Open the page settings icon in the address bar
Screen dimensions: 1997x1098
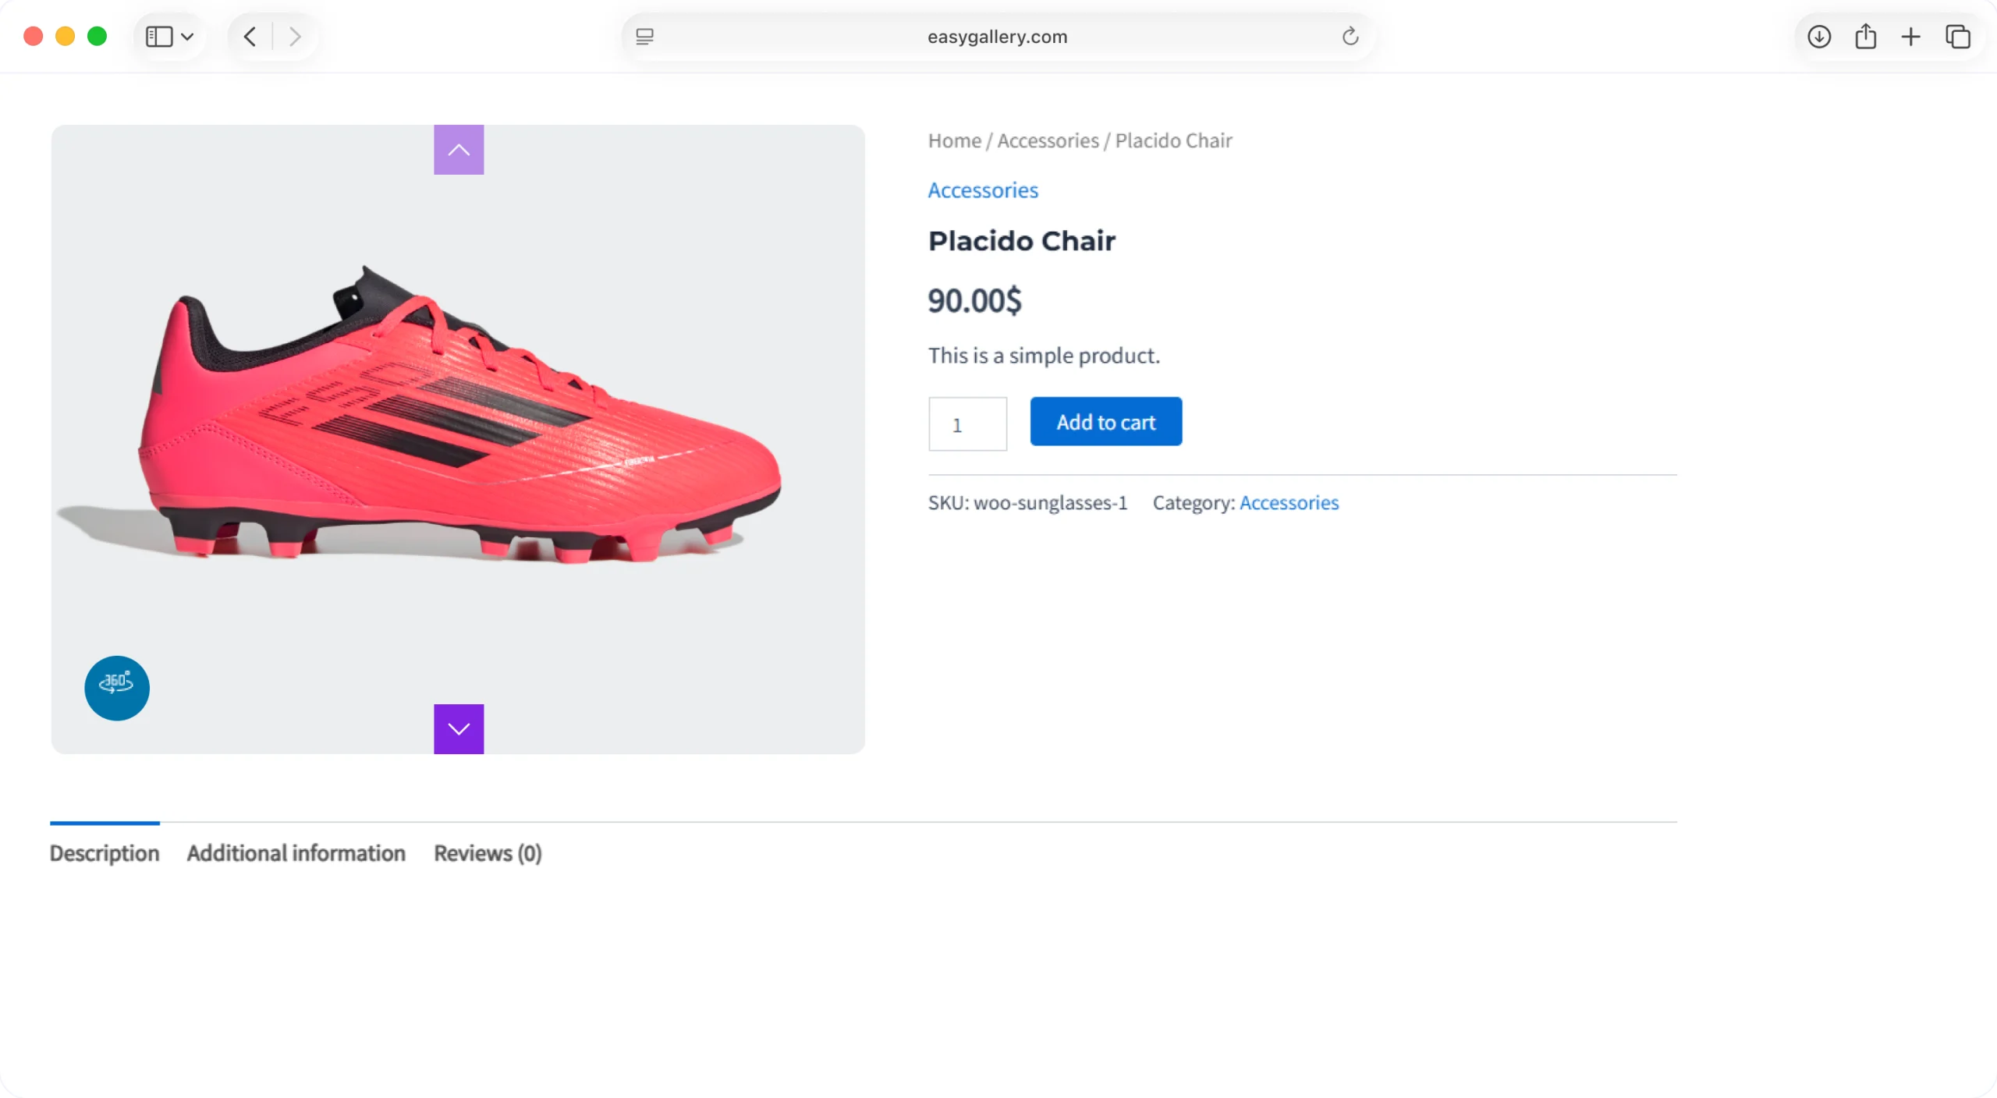tap(644, 37)
